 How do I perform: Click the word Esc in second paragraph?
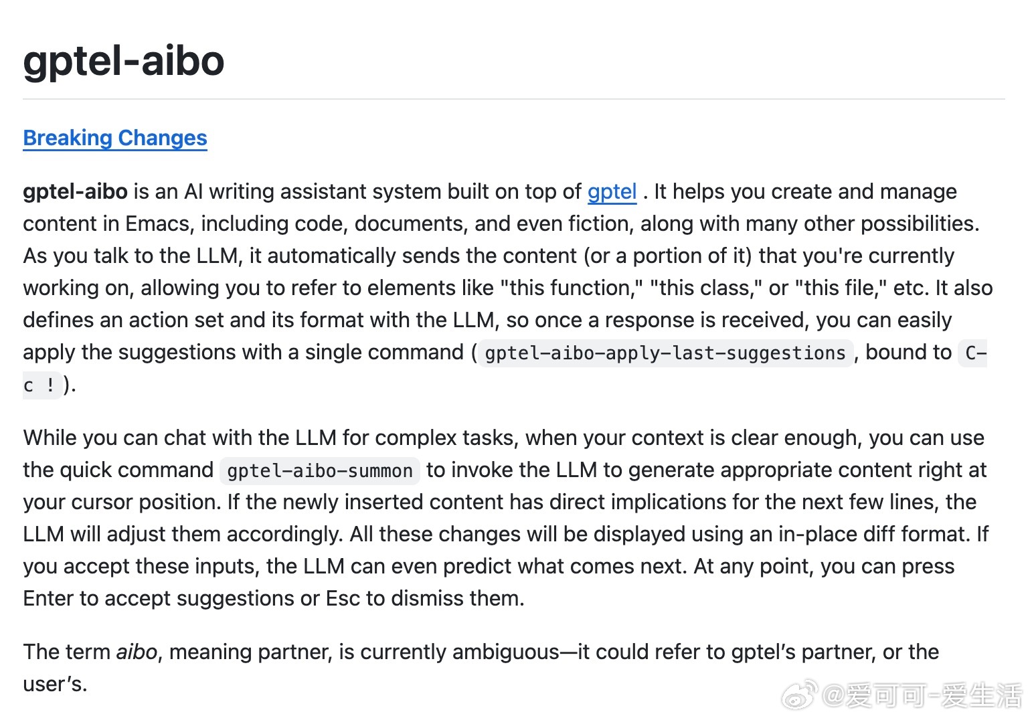click(x=343, y=598)
